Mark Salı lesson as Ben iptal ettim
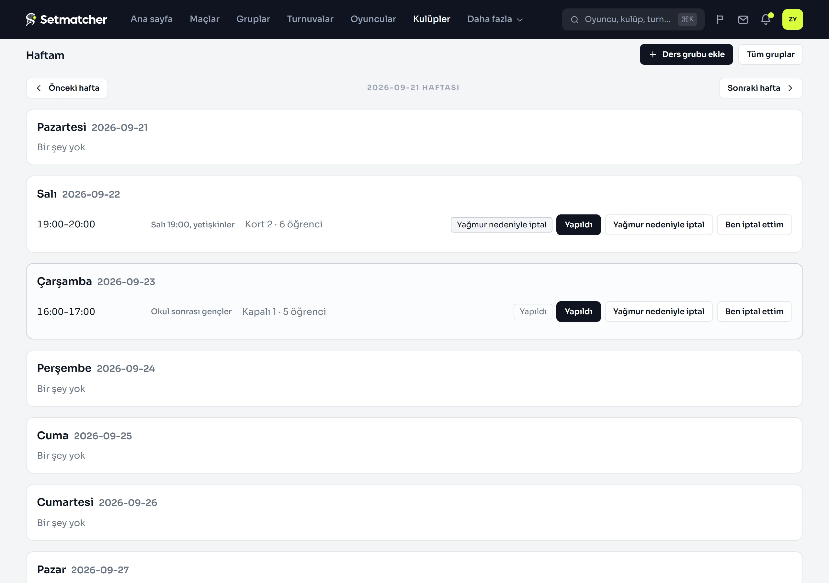 coord(754,225)
